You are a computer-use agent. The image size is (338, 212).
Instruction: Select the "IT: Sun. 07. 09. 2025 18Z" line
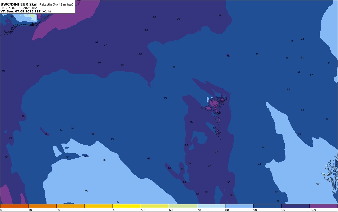(19, 8)
